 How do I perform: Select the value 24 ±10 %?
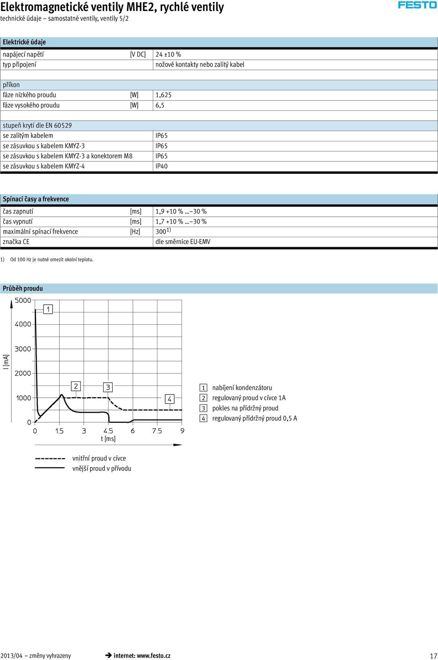pyautogui.click(x=168, y=54)
